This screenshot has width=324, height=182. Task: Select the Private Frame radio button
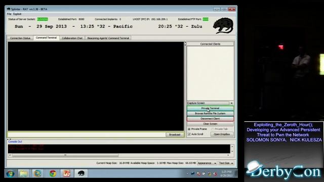click(189, 129)
